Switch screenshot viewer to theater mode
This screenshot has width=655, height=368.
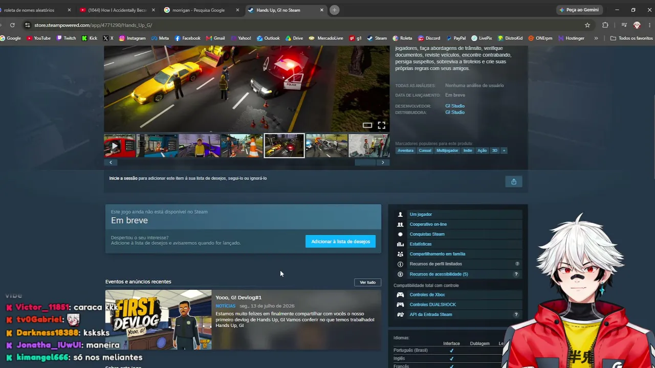(367, 125)
